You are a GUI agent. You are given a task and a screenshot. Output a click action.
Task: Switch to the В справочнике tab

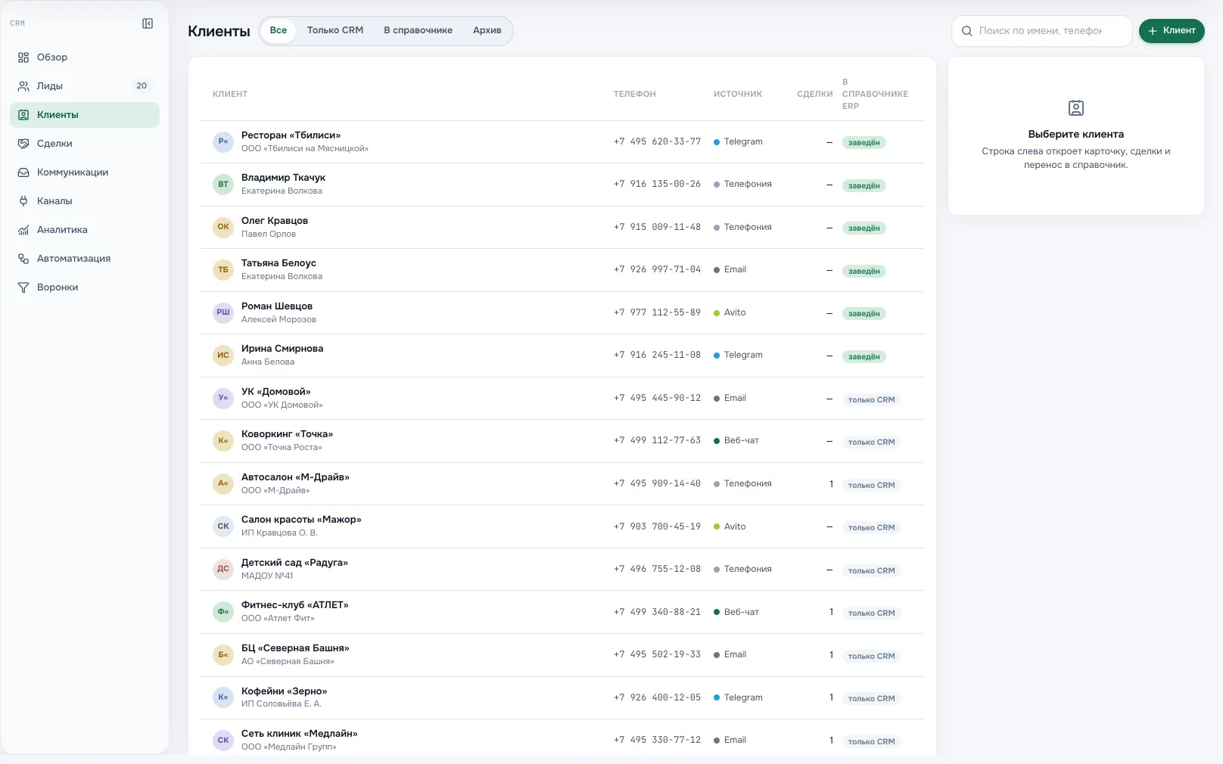(x=418, y=31)
